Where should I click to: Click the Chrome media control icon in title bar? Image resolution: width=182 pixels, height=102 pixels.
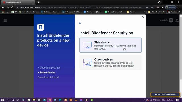(x=159, y=2)
